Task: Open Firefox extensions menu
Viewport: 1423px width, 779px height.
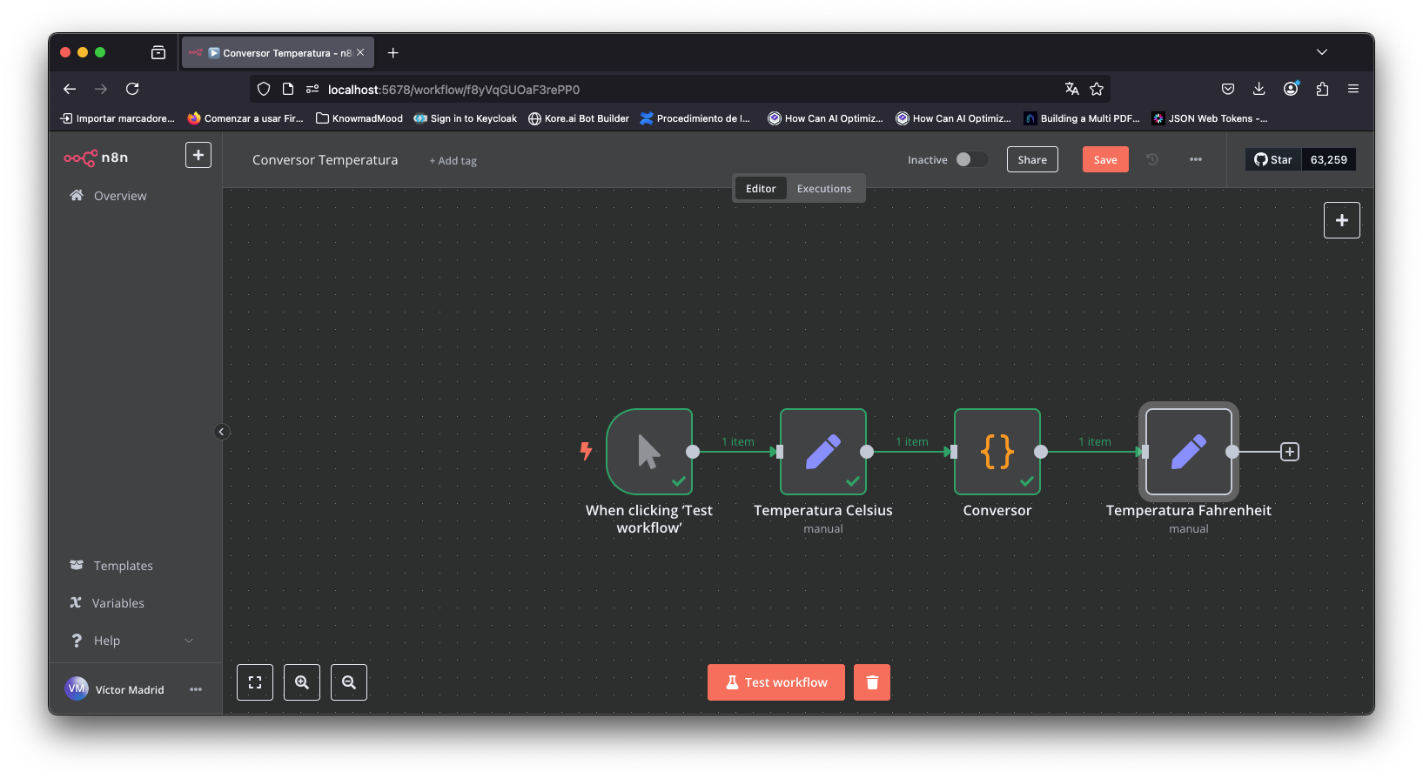Action: 1322,89
